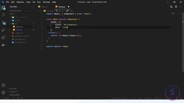
Task: Click the React State h1 return line
Action: pyautogui.click(x=66, y=35)
